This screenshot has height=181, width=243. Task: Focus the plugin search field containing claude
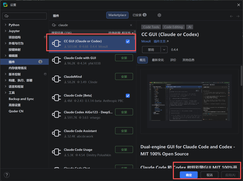point(92,25)
